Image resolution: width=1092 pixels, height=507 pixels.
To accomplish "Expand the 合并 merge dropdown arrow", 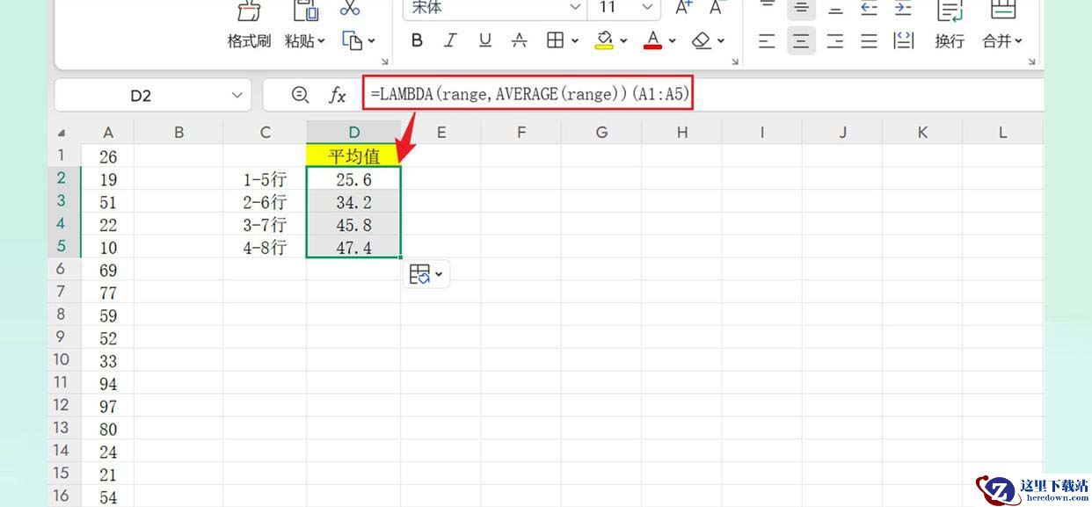I will [x=1019, y=41].
